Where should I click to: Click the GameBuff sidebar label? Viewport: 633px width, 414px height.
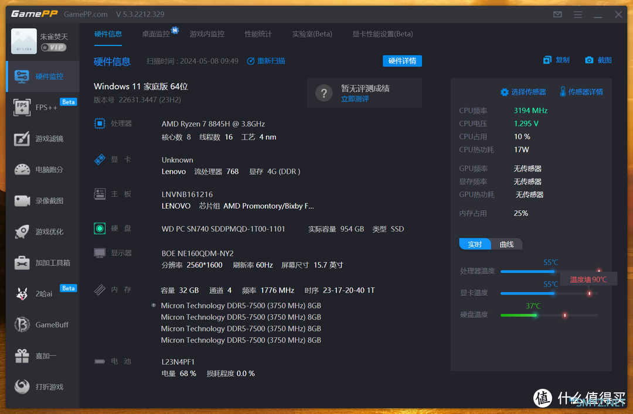pos(52,325)
